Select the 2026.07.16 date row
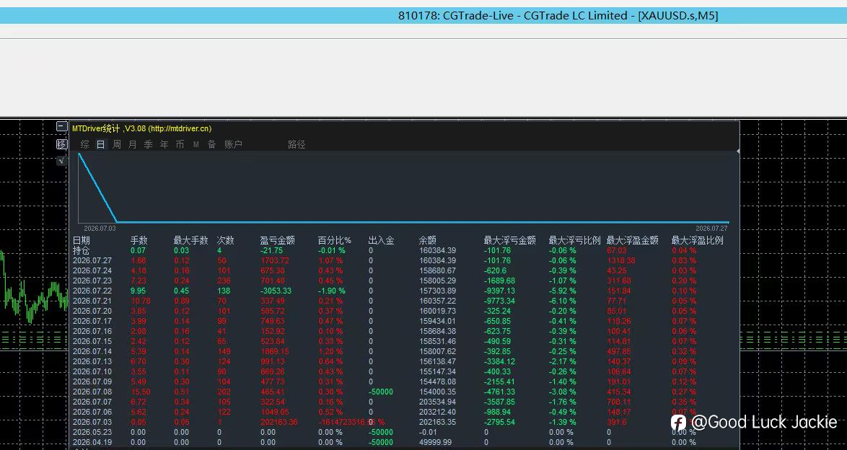 pyautogui.click(x=92, y=331)
